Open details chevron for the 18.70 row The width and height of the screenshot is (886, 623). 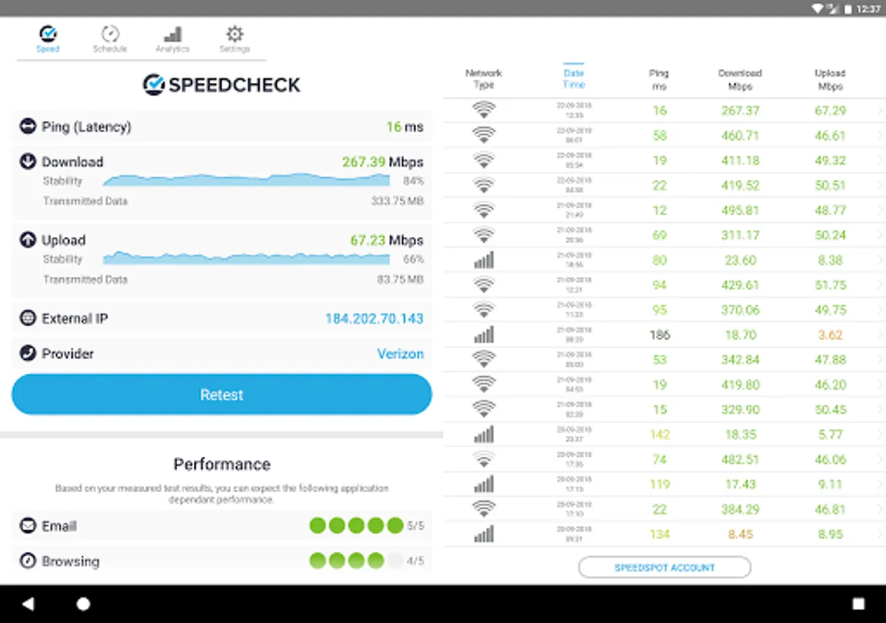(x=880, y=334)
